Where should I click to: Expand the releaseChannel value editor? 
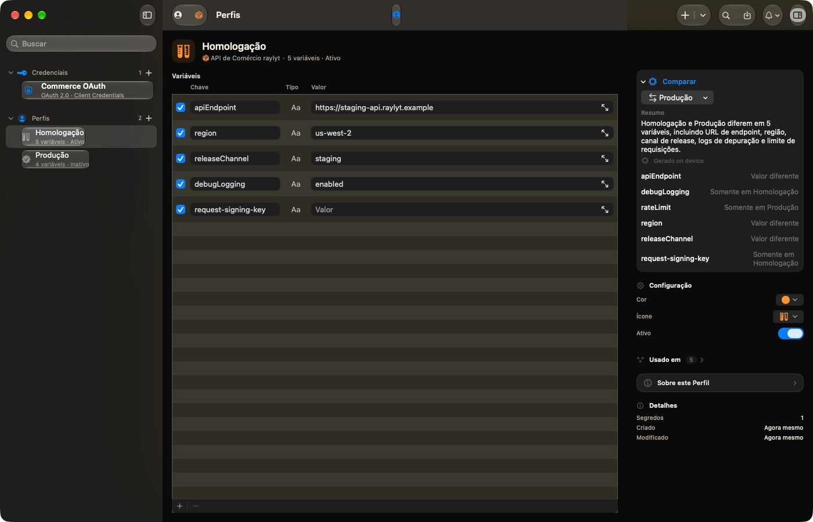click(605, 158)
